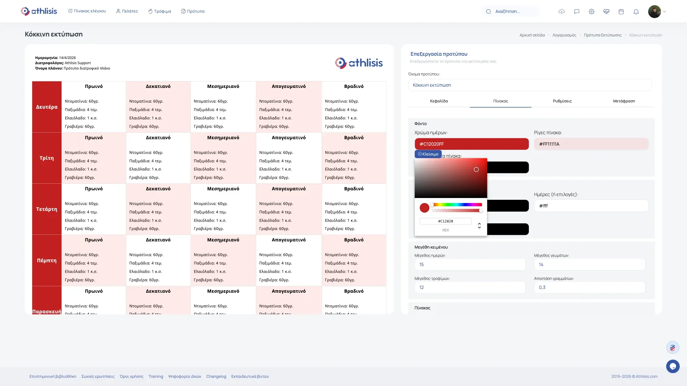Screen dimensions: 687x386
Task: Close color picker with Κλείσιμο button
Action: (428, 154)
